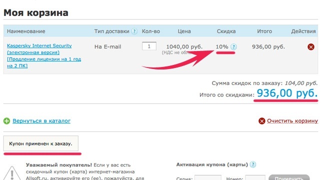Click the Цена column header
This screenshot has height=180, width=324.
coord(184,31)
